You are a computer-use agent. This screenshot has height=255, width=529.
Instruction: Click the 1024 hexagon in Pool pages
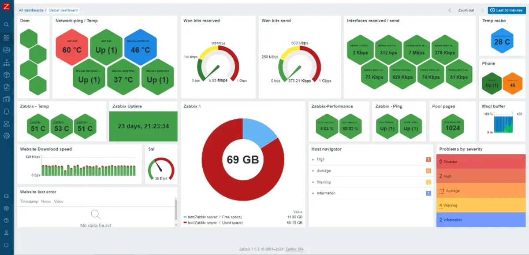coord(452,126)
